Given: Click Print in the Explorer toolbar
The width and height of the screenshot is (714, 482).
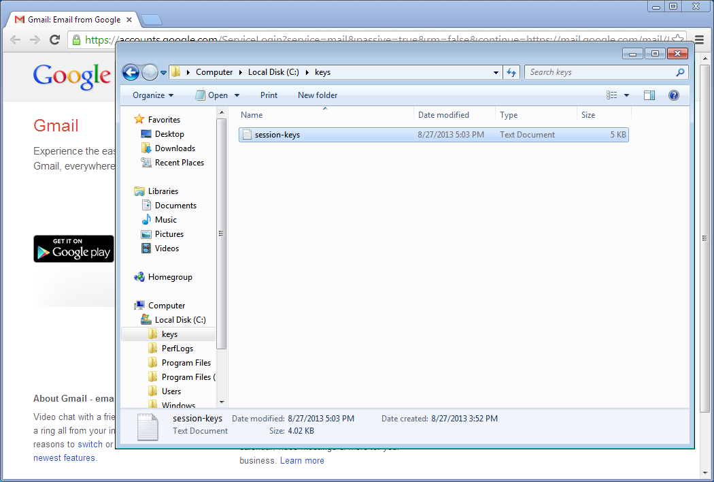Looking at the screenshot, I should pyautogui.click(x=269, y=95).
